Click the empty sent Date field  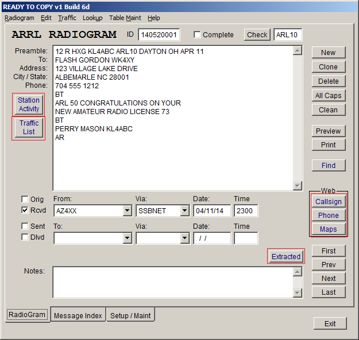(212, 239)
